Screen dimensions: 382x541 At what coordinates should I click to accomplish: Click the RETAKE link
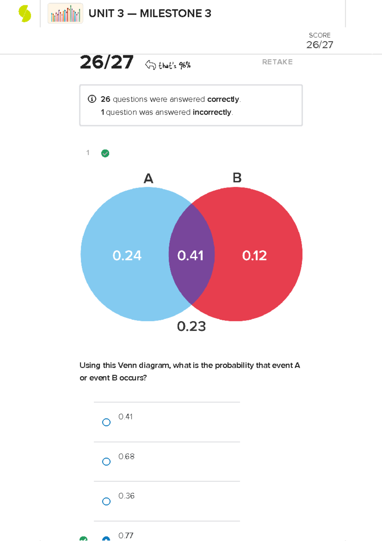pyautogui.click(x=277, y=62)
